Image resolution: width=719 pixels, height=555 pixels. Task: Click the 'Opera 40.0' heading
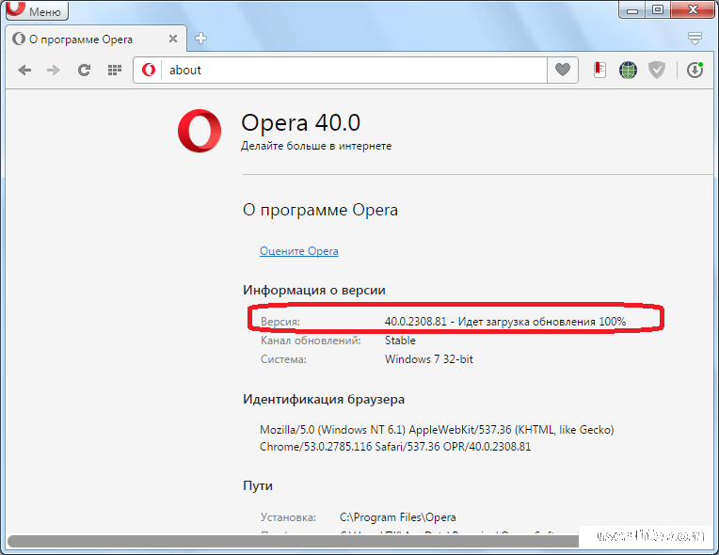point(301,123)
